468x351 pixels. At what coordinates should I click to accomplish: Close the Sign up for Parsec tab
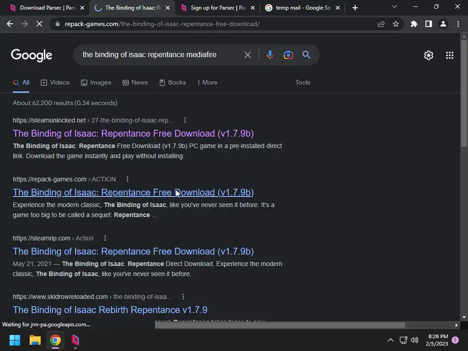click(253, 8)
